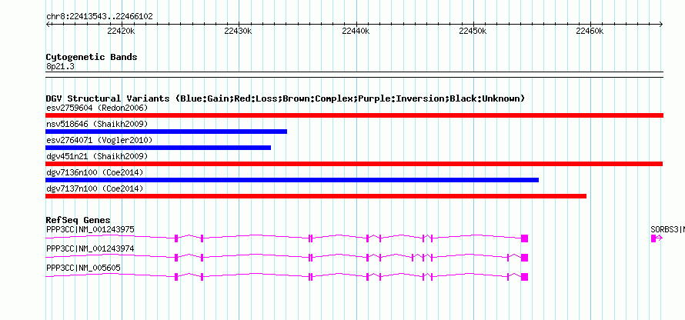Click the 22460k ruler tick label

[x=590, y=31]
